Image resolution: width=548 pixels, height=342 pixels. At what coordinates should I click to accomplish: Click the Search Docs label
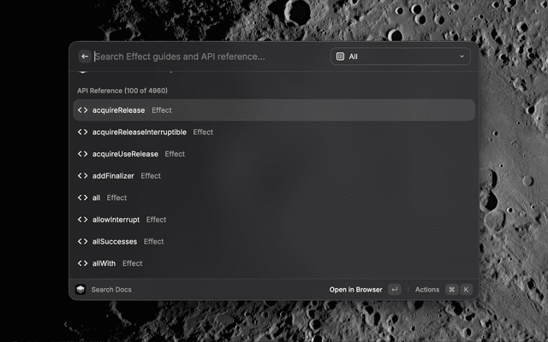[x=111, y=290]
